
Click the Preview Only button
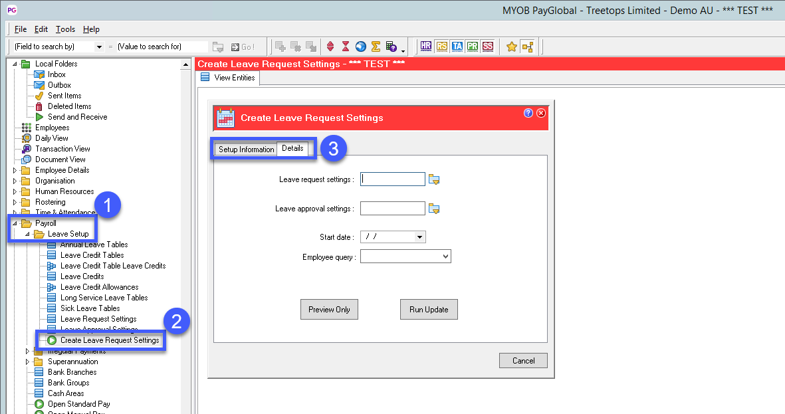tap(329, 310)
